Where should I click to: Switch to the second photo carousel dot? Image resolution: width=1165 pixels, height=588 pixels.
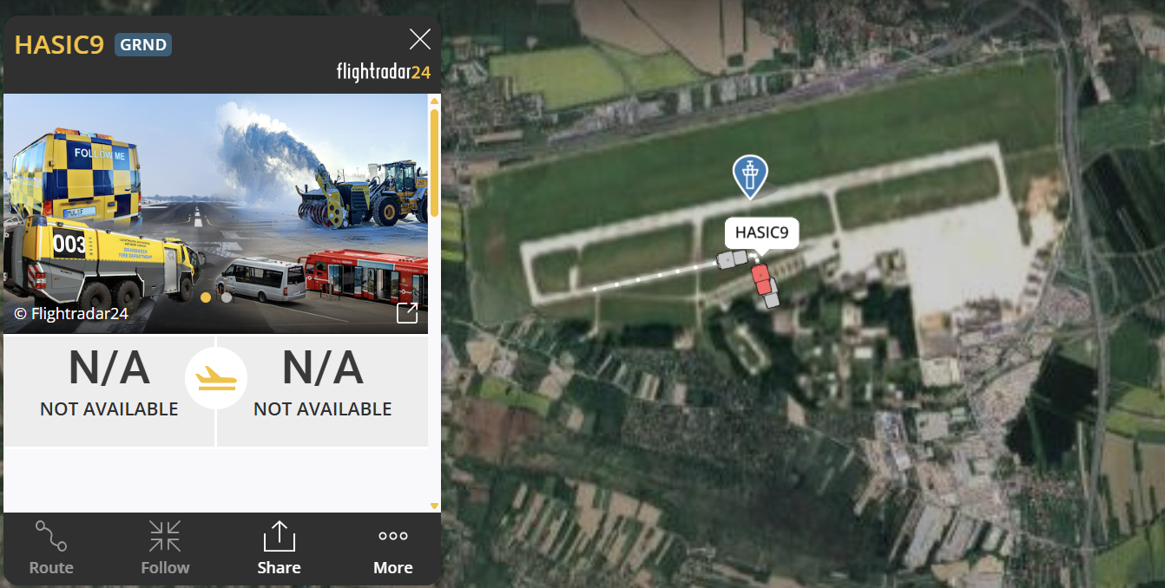point(227,297)
